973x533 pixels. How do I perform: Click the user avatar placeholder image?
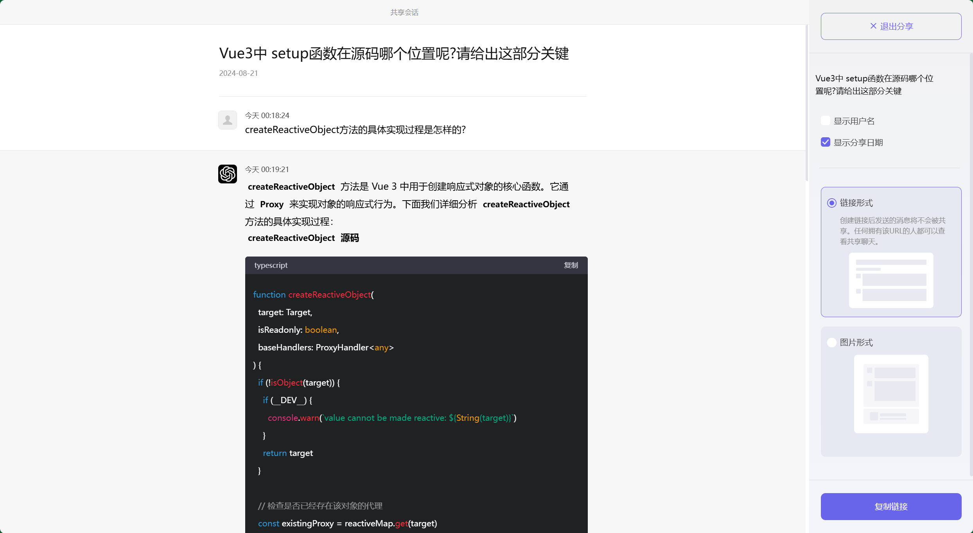pos(228,120)
